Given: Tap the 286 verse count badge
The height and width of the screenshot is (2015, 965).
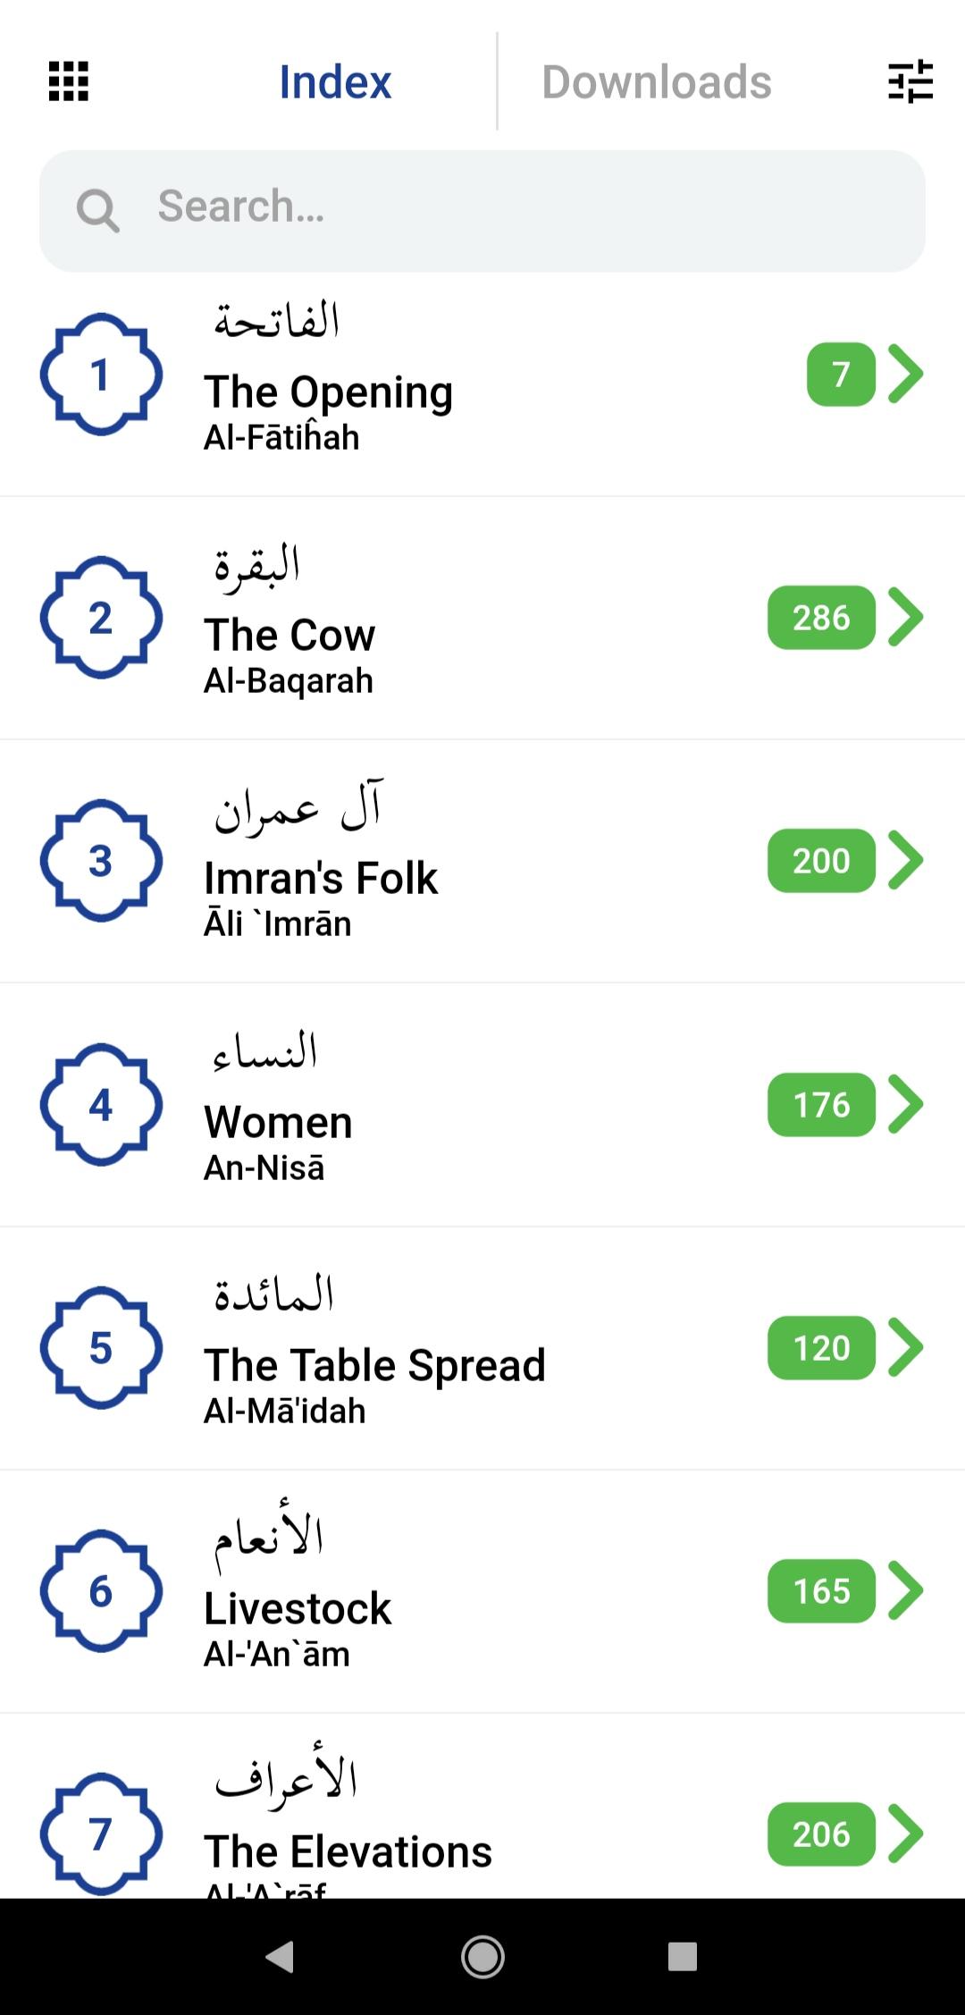Looking at the screenshot, I should [x=821, y=618].
